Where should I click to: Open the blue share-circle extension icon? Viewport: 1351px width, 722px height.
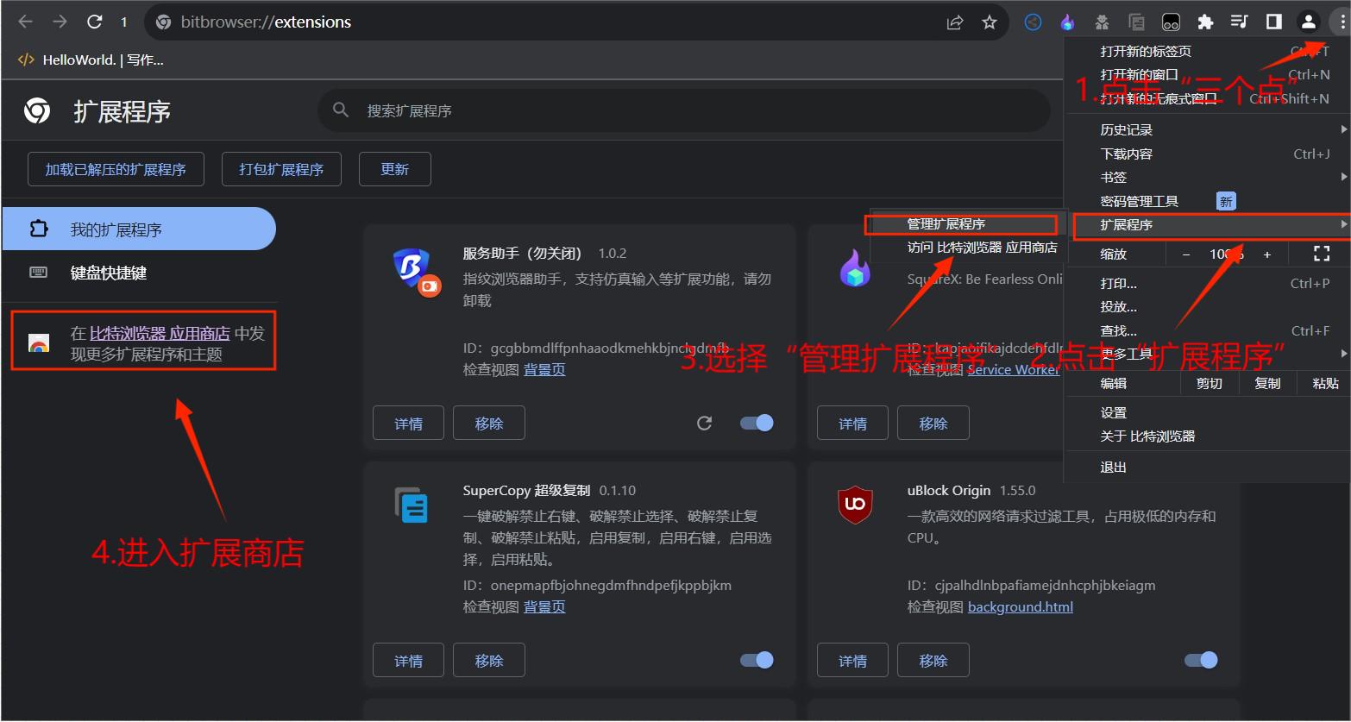click(1033, 22)
